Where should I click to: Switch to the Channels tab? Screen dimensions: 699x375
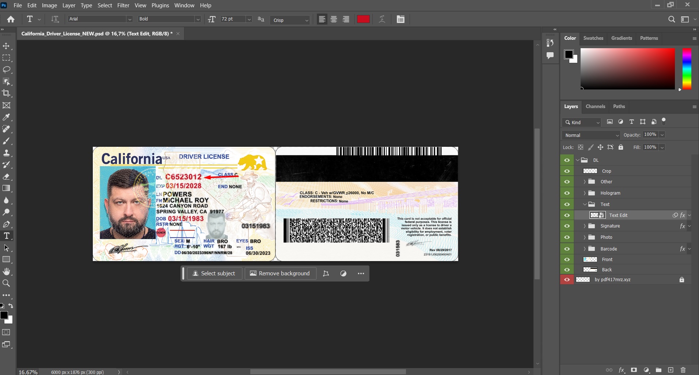click(x=595, y=106)
